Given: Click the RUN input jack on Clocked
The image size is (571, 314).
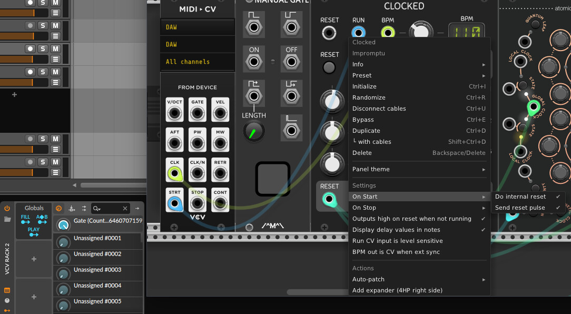Looking at the screenshot, I should (x=358, y=33).
